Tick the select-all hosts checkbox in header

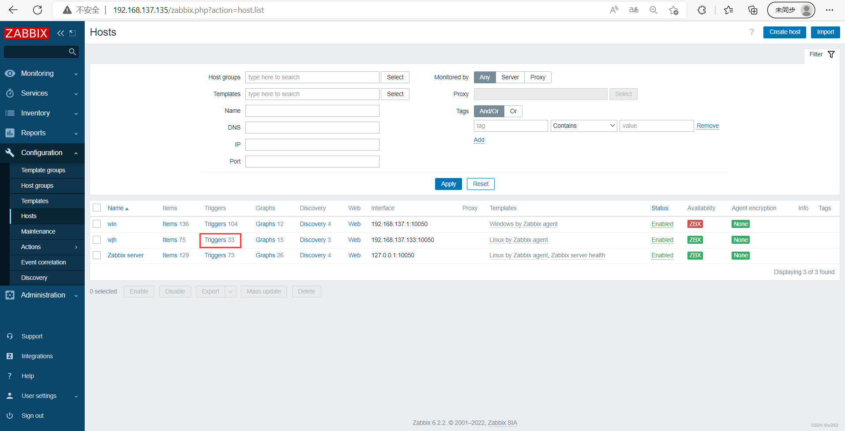coord(97,208)
